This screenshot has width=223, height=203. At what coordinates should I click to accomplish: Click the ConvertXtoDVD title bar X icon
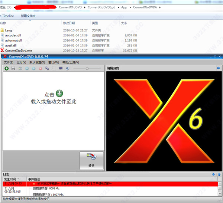pos(5,56)
